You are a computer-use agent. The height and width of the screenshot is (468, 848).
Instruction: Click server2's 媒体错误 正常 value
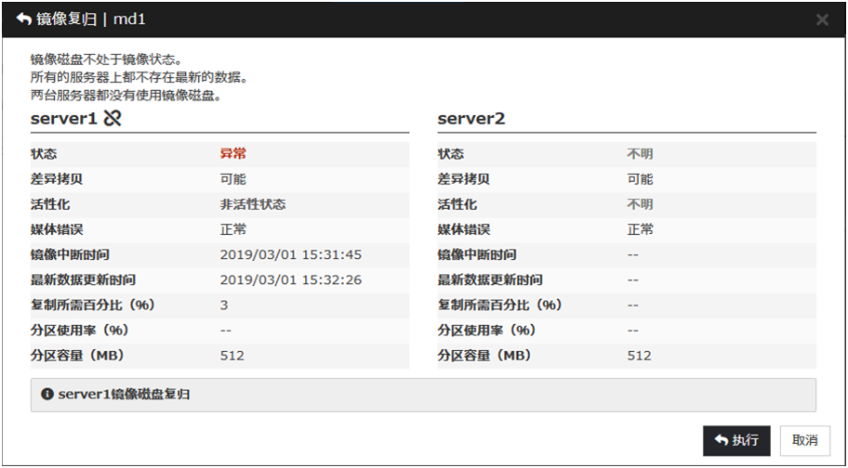tap(640, 229)
